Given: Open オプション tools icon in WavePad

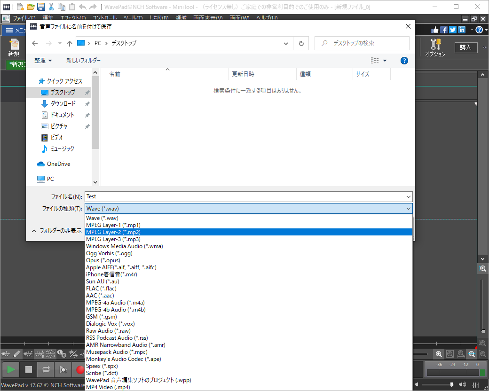Looking at the screenshot, I should (435, 48).
